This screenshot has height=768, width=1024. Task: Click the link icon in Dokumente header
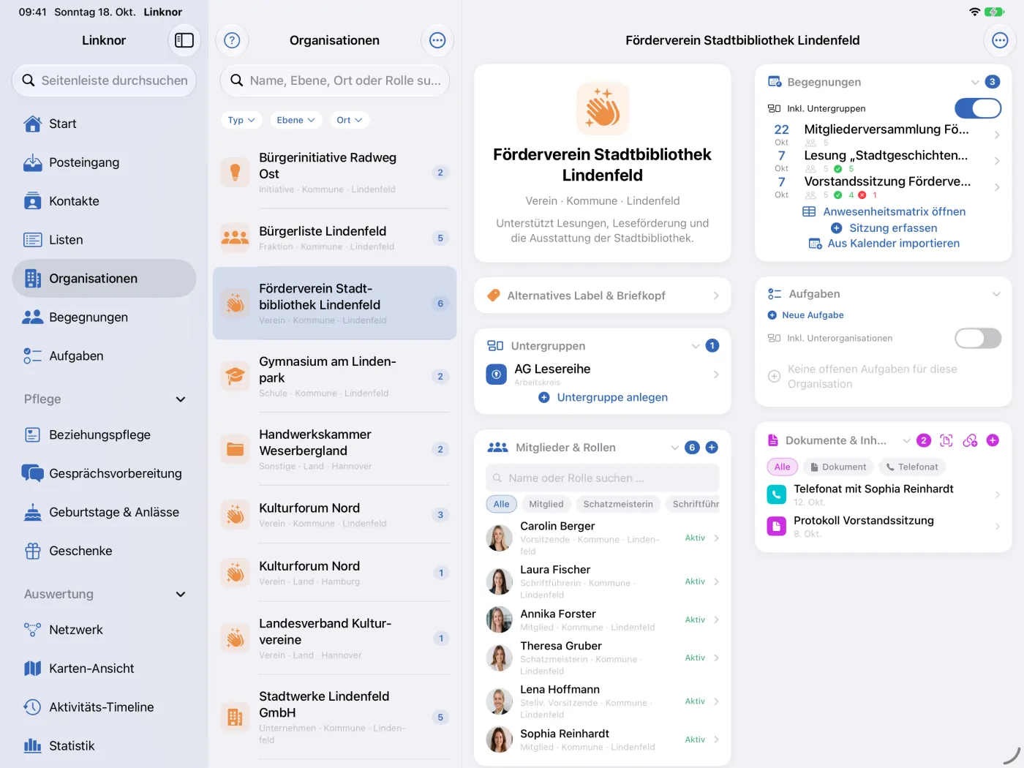(x=970, y=440)
